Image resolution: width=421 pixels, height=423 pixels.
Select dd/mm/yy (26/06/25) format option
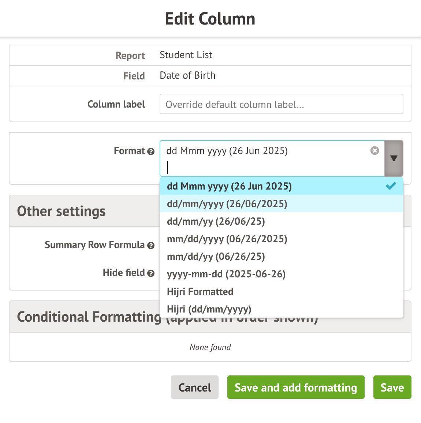click(x=216, y=221)
